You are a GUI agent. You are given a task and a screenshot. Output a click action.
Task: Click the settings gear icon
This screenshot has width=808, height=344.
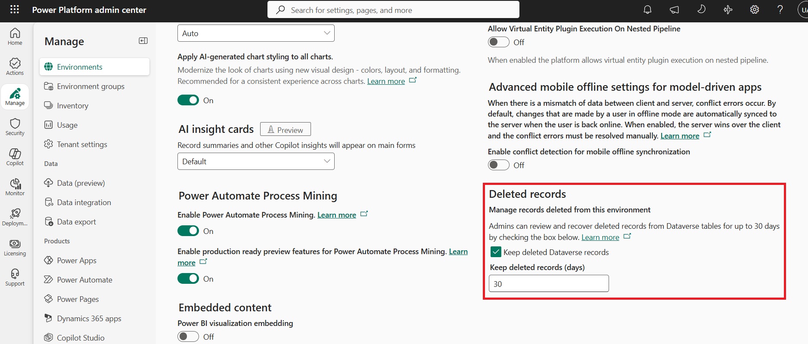point(754,9)
